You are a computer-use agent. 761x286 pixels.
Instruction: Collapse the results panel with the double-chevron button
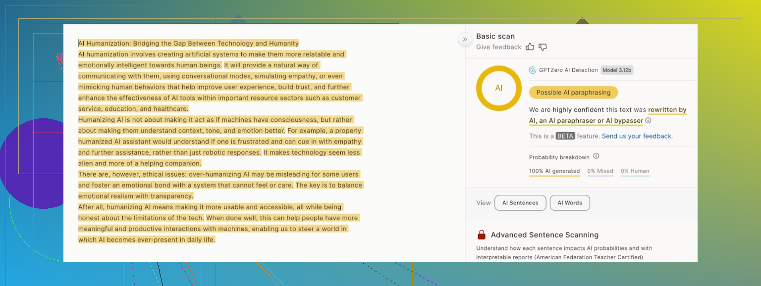coord(465,39)
